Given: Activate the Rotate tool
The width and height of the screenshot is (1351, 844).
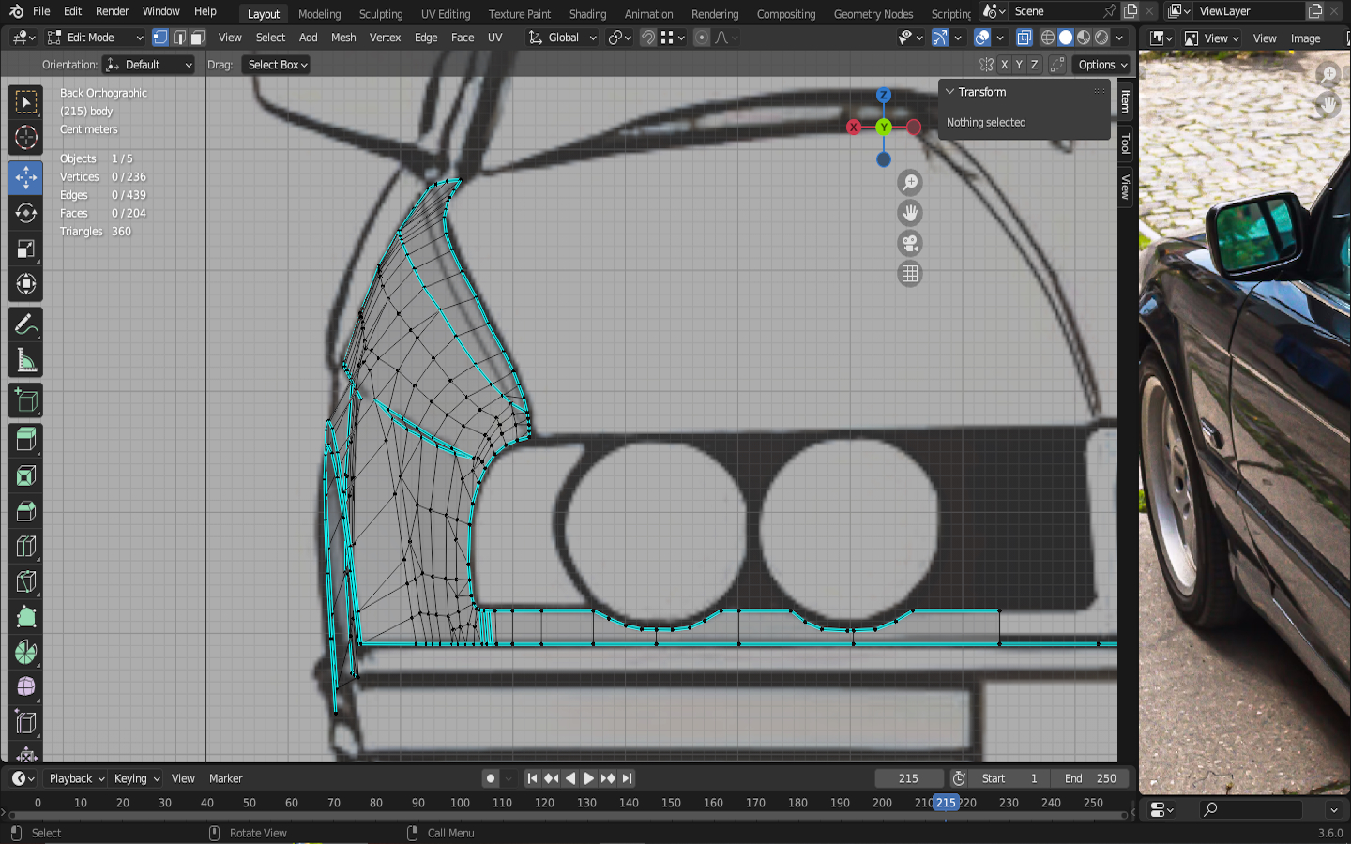Looking at the screenshot, I should click(25, 213).
